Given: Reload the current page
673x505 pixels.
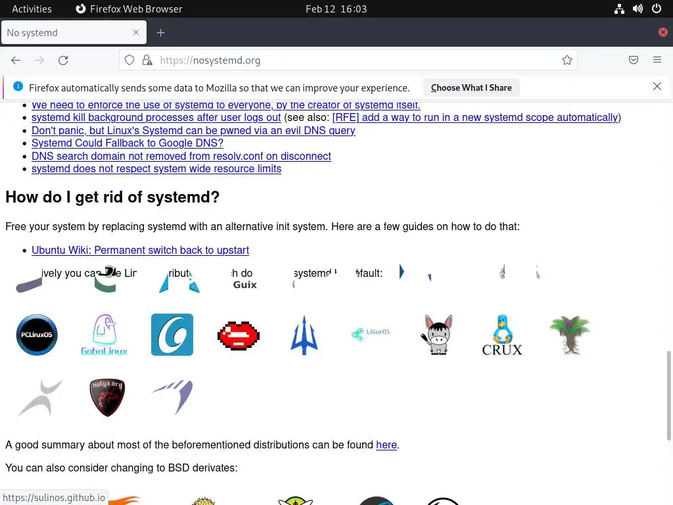Looking at the screenshot, I should tap(63, 60).
